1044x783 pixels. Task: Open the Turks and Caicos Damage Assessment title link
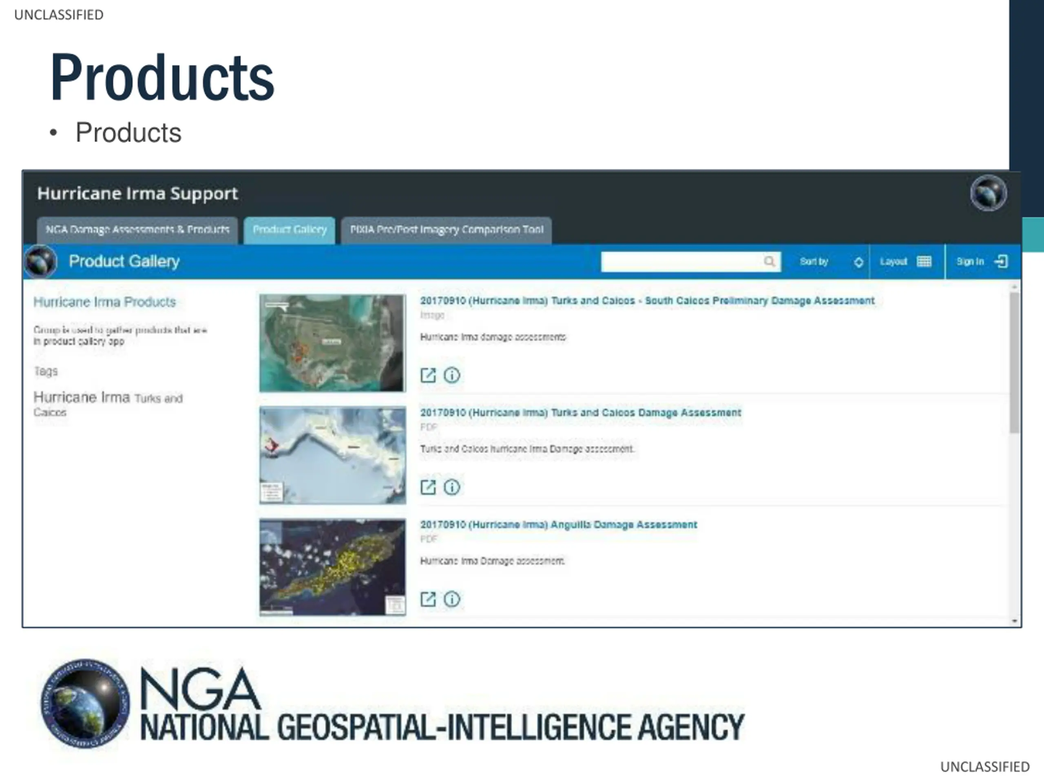click(x=581, y=413)
